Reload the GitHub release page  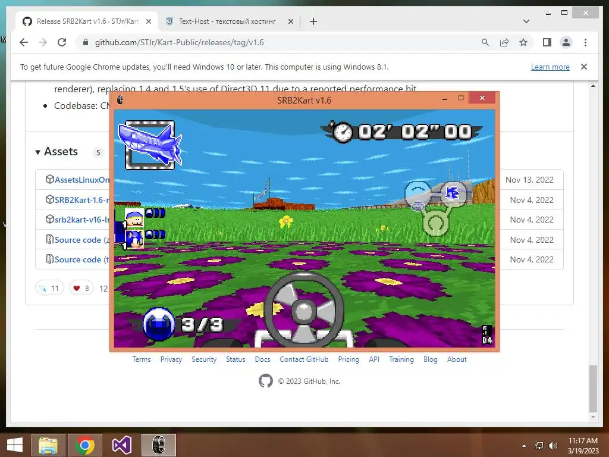click(x=62, y=42)
